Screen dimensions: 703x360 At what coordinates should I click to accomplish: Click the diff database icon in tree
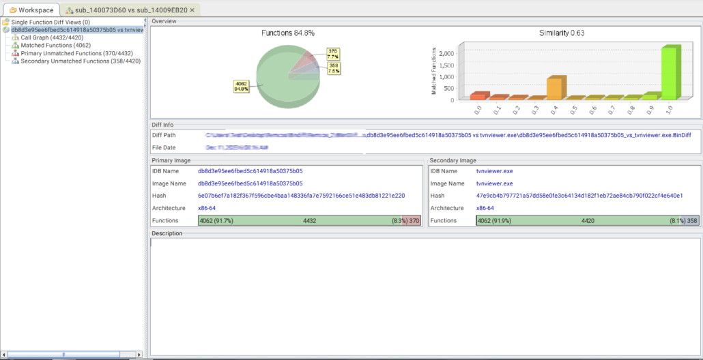[6, 30]
